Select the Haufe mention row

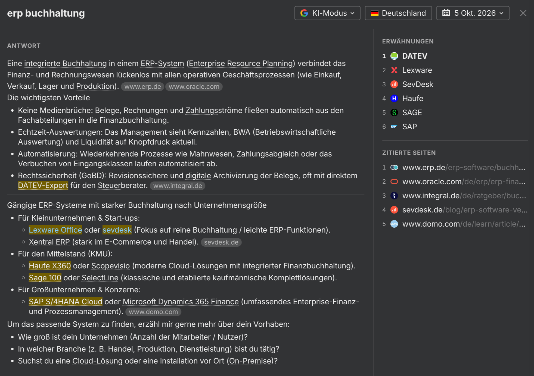tap(455, 98)
